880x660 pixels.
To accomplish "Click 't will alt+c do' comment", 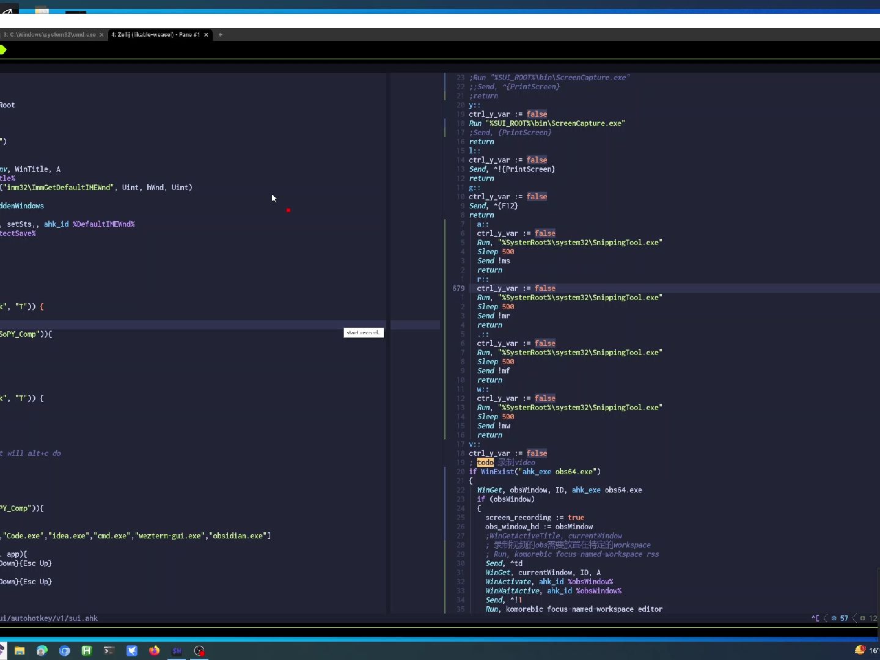I will click(31, 453).
